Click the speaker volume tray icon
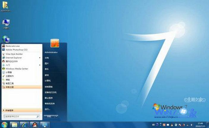The image size is (209, 128). (191, 125)
